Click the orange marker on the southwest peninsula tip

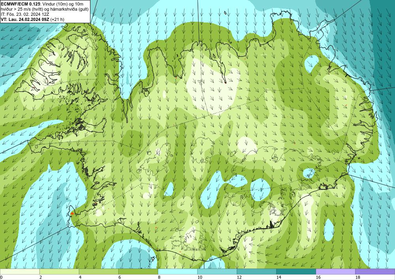[x=72, y=214]
